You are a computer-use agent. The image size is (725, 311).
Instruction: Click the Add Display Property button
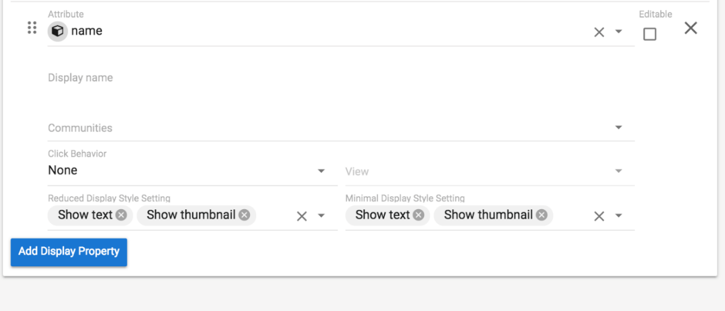[69, 252]
